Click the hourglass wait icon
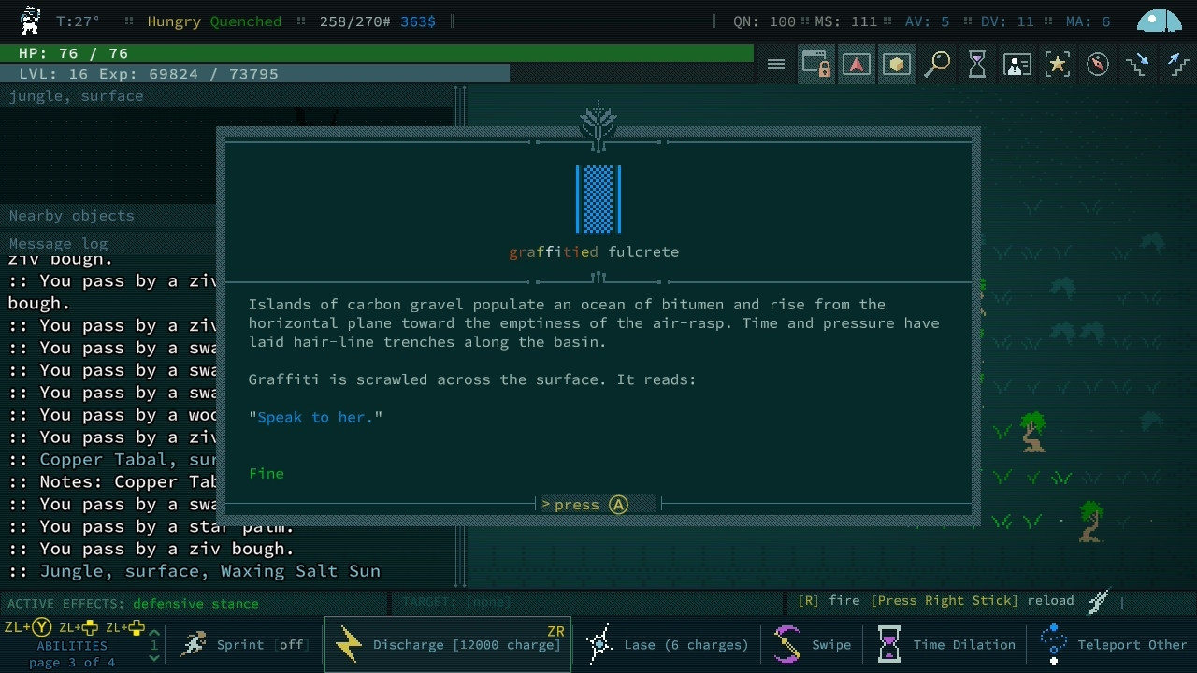The height and width of the screenshot is (673, 1197). point(977,64)
